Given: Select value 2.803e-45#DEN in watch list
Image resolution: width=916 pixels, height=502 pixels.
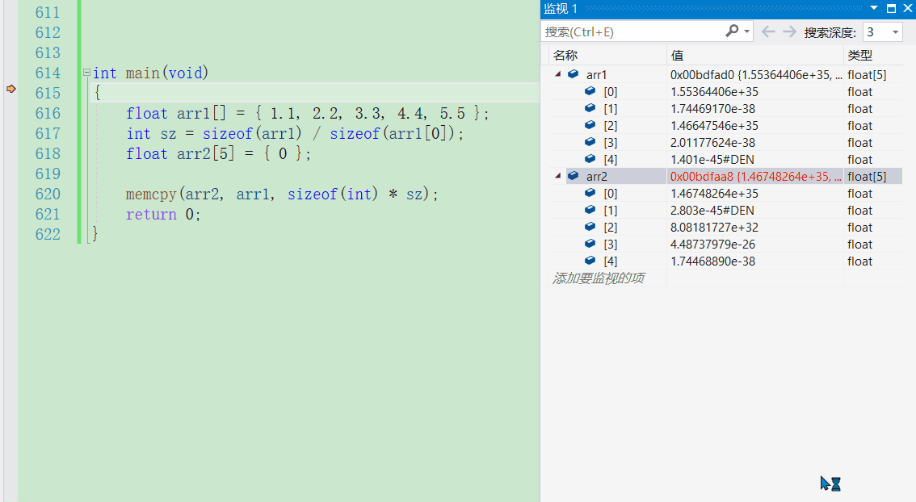Looking at the screenshot, I should (x=712, y=210).
